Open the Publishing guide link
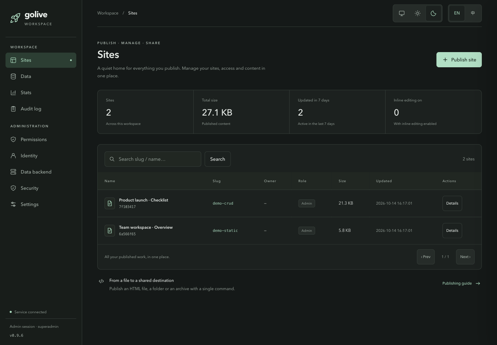This screenshot has height=345, width=497. pyautogui.click(x=461, y=283)
